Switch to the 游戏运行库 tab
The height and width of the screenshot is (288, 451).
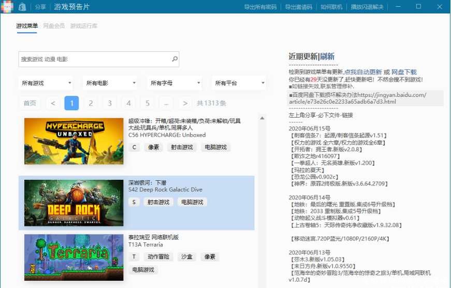[84, 26]
